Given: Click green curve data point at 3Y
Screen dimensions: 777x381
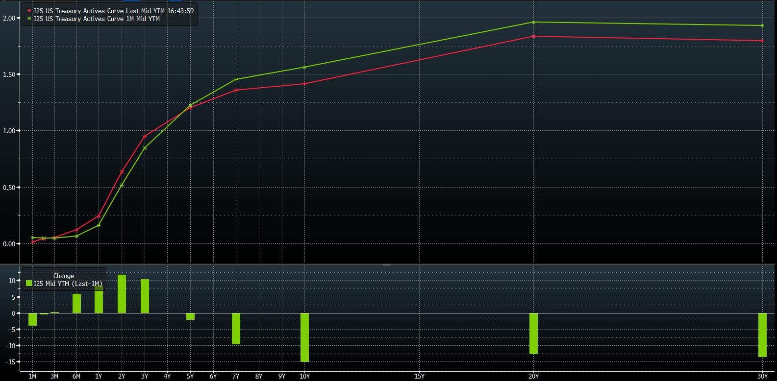Looking at the screenshot, I should coord(145,148).
